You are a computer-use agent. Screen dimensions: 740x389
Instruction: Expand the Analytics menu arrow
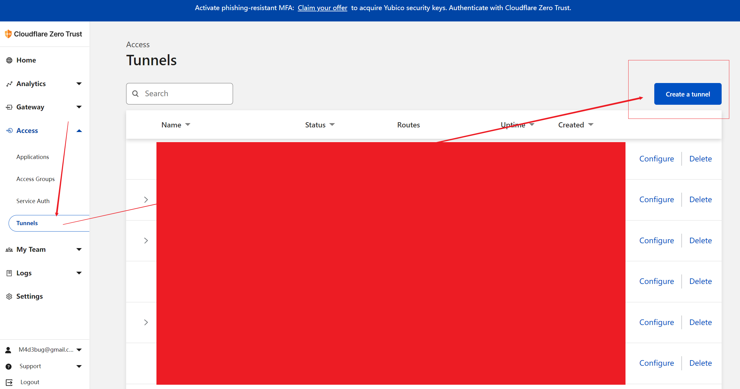coord(79,84)
